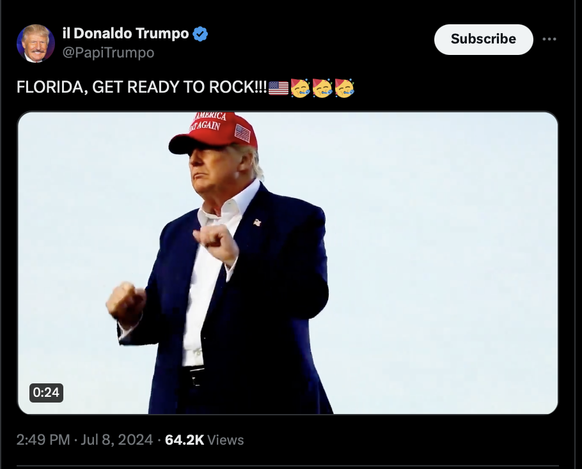This screenshot has width=582, height=469.
Task: Click the Subscribe button
Action: [x=484, y=40]
